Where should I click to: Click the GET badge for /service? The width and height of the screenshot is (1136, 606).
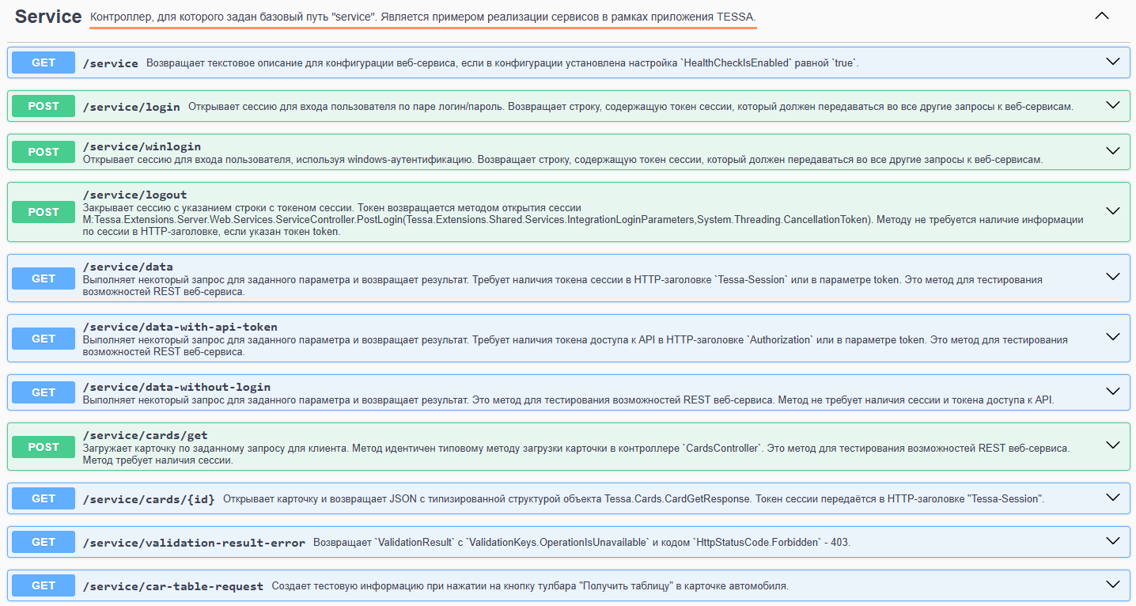click(44, 62)
